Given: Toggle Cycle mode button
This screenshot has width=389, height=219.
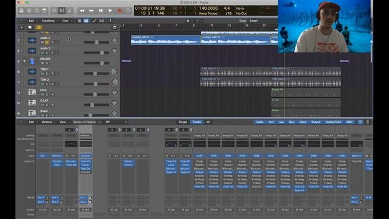Looking at the screenshot, I should click(x=128, y=11).
